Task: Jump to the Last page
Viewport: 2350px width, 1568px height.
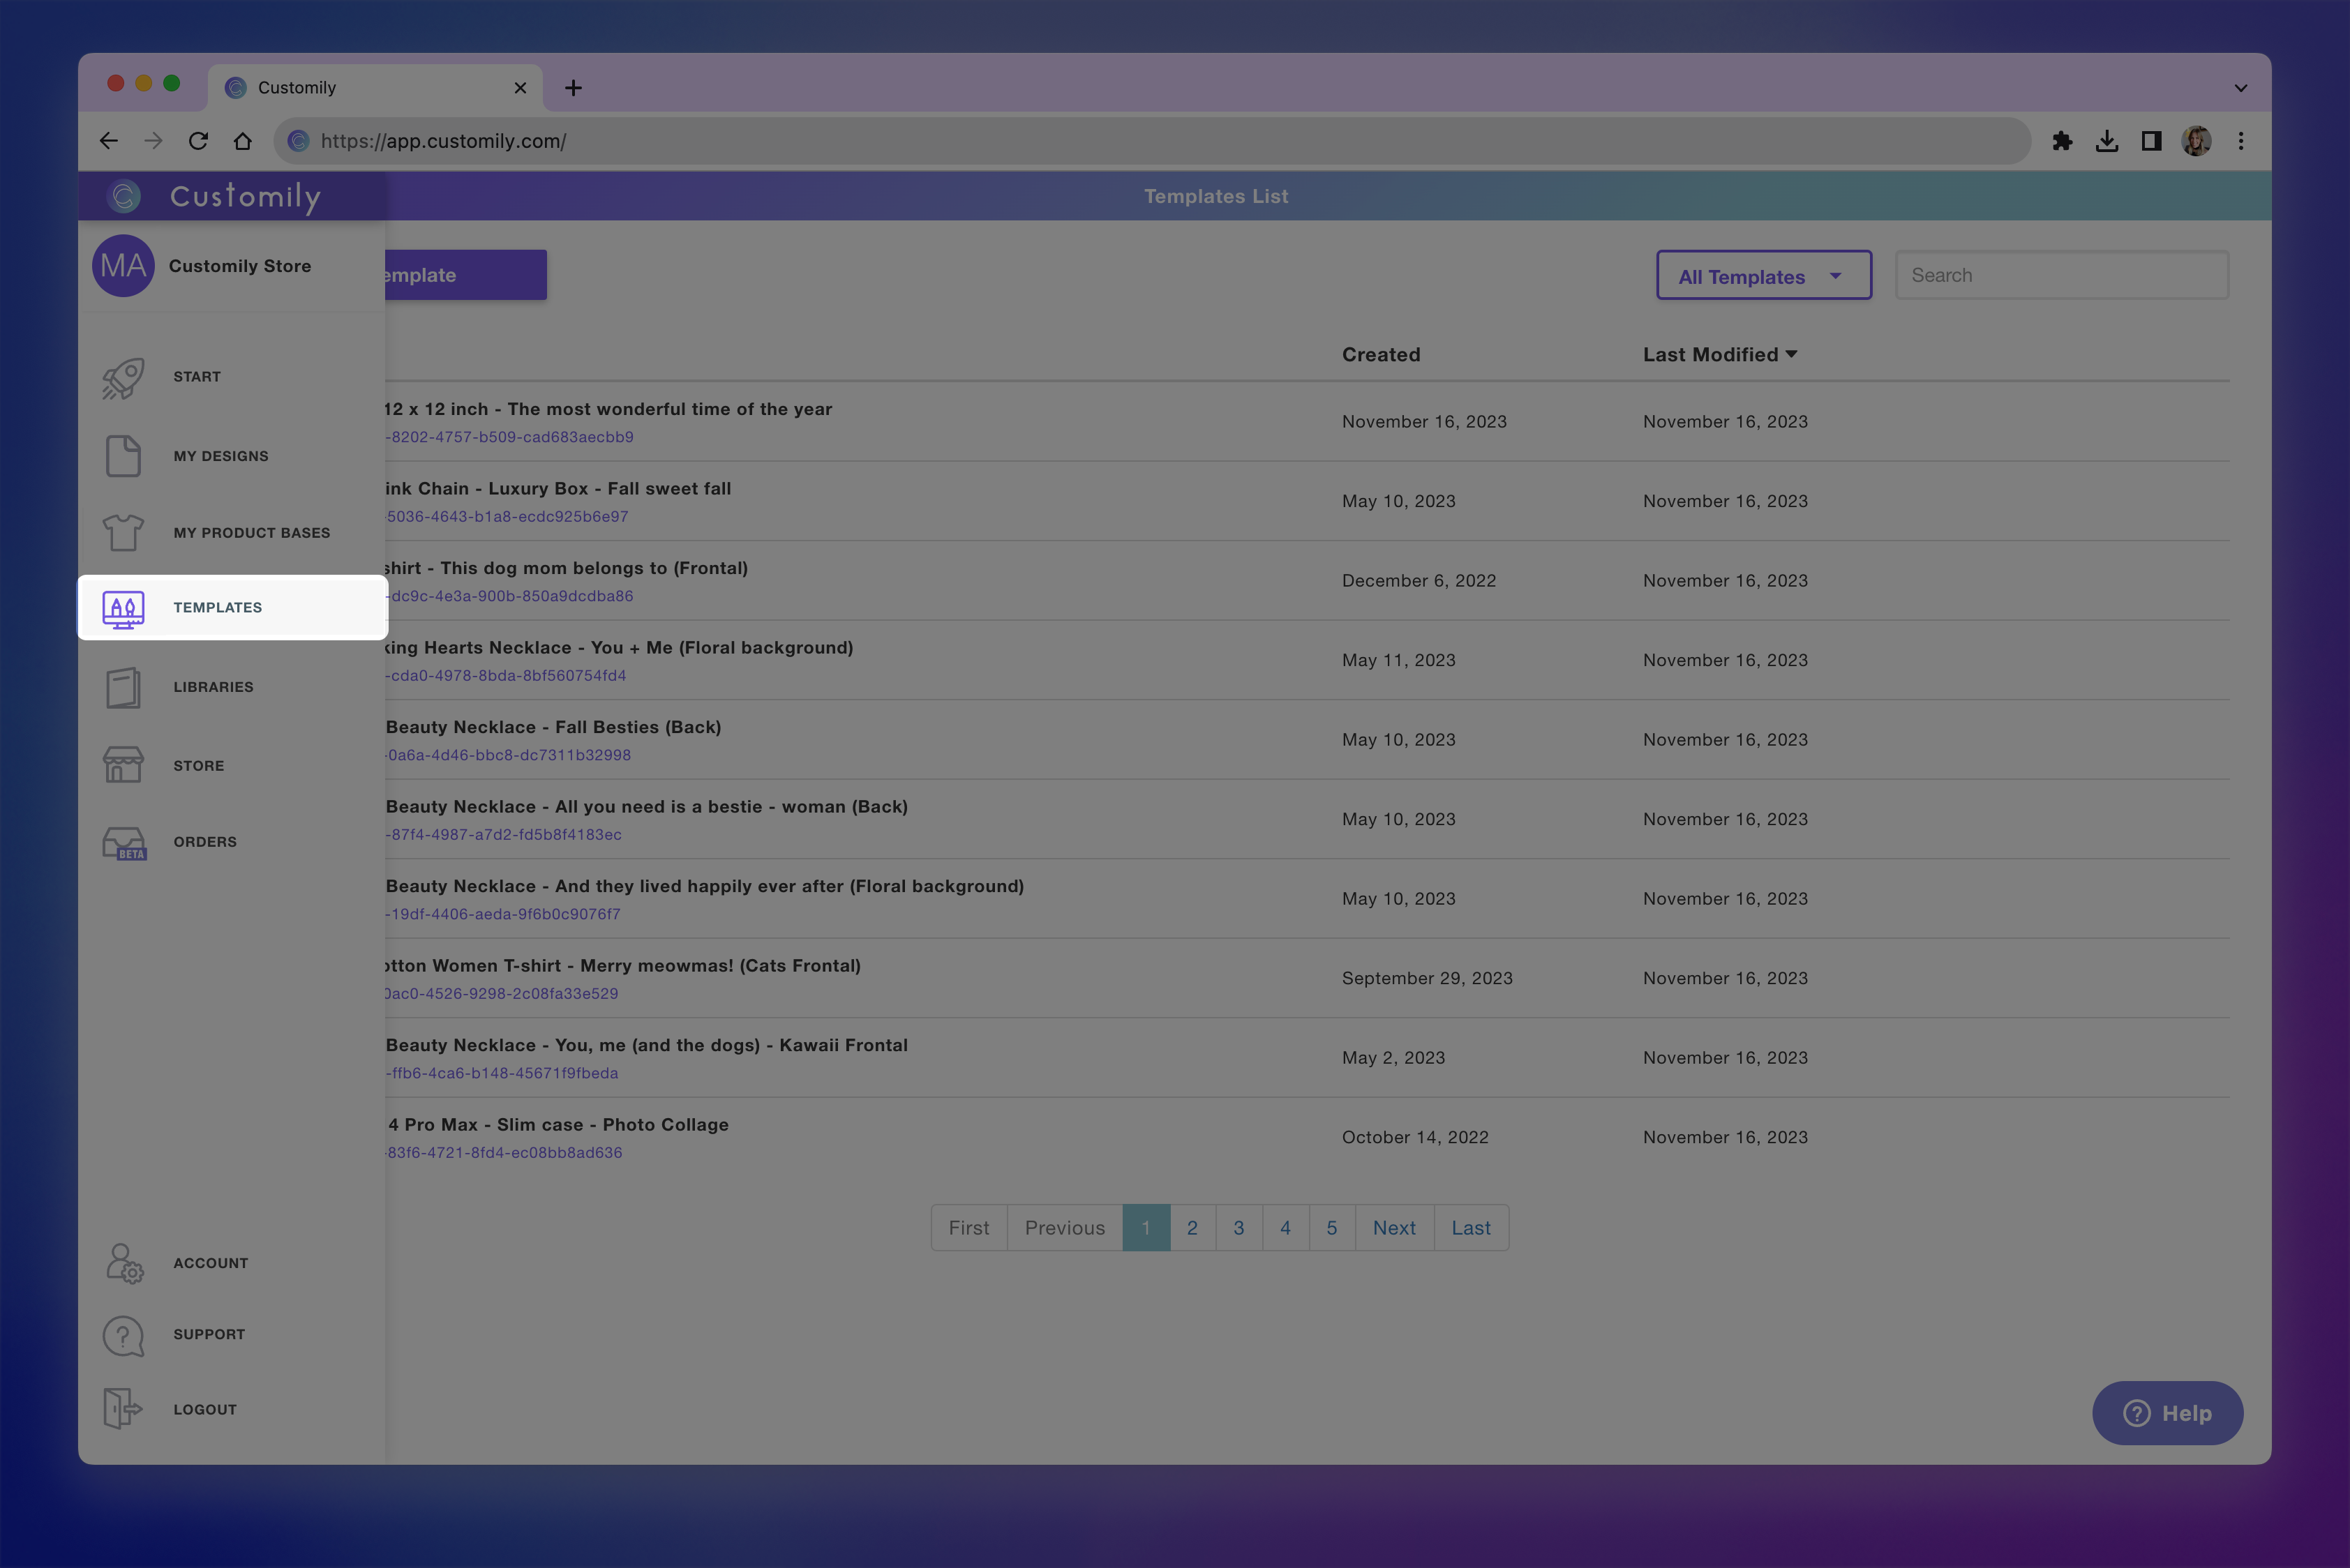Action: pos(1471,1228)
